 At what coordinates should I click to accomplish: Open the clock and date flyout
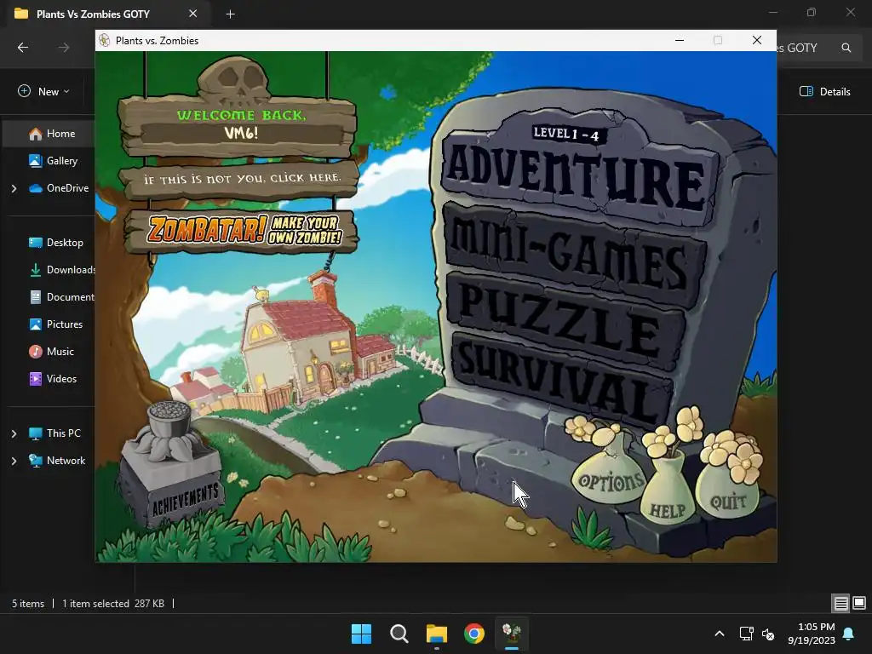[812, 634]
